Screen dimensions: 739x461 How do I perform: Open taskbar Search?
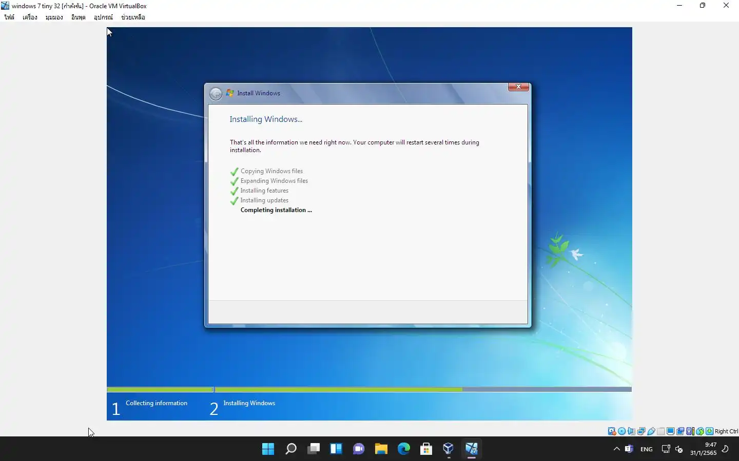click(x=290, y=449)
